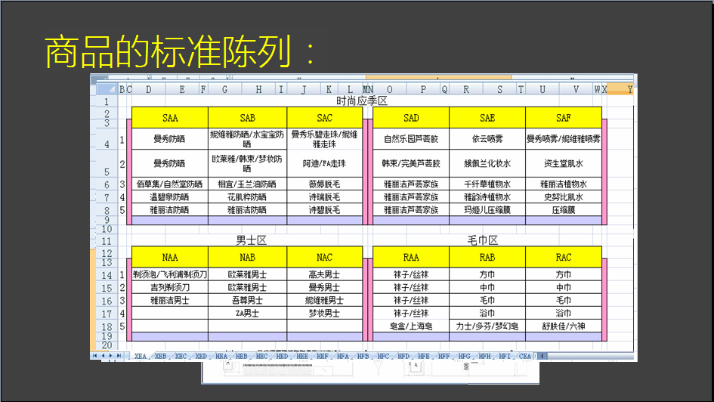The image size is (714, 402).
Task: Select the 时尚应季区 title cell
Action: [x=361, y=100]
